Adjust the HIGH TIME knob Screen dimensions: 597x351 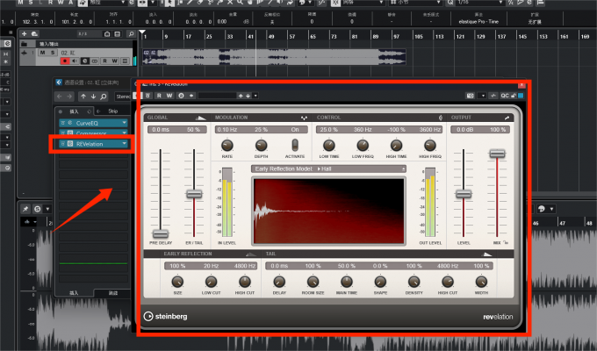tap(396, 146)
